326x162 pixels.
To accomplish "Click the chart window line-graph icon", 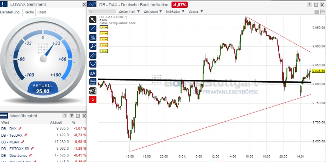I will tap(92, 4).
